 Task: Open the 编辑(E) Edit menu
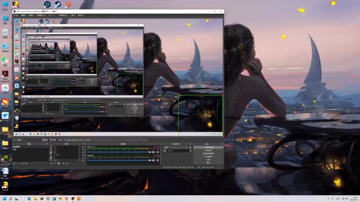click(x=23, y=15)
